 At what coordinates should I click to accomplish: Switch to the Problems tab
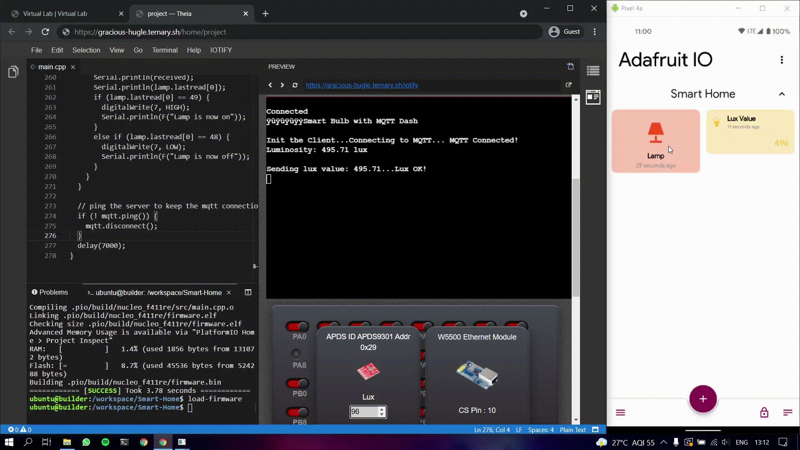pos(50,292)
